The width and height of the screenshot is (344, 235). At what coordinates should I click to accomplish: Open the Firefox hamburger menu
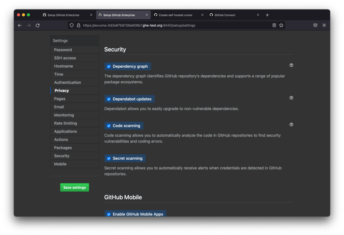point(324,25)
